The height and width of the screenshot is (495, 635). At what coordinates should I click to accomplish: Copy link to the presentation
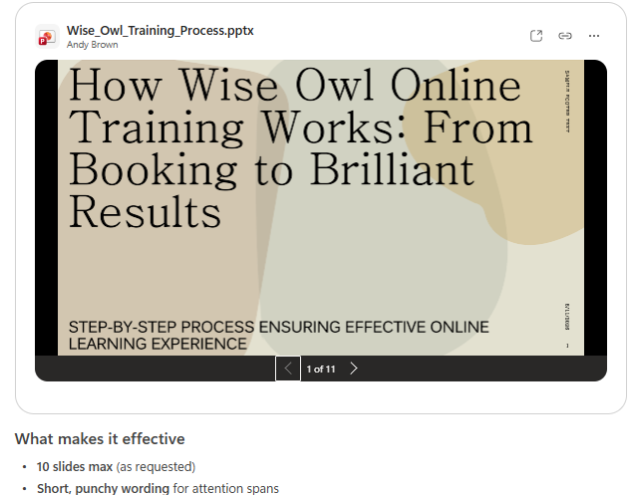(565, 36)
